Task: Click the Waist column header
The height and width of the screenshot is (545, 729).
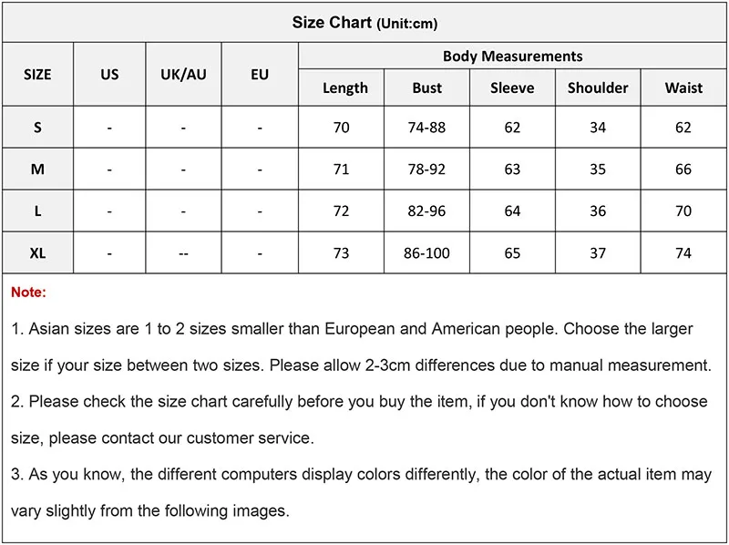Action: 683,87
